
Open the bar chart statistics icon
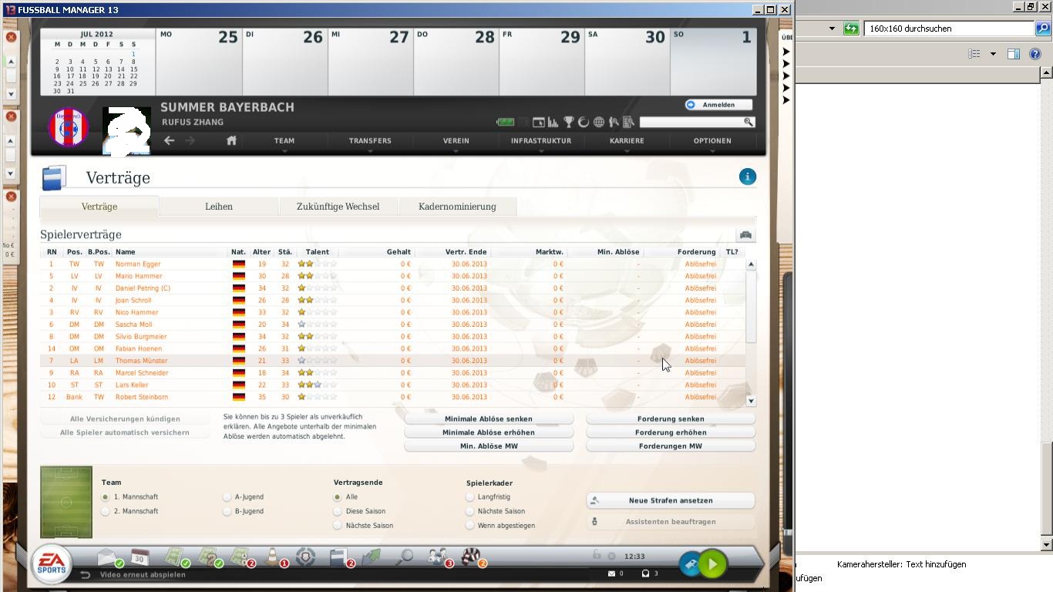point(553,122)
